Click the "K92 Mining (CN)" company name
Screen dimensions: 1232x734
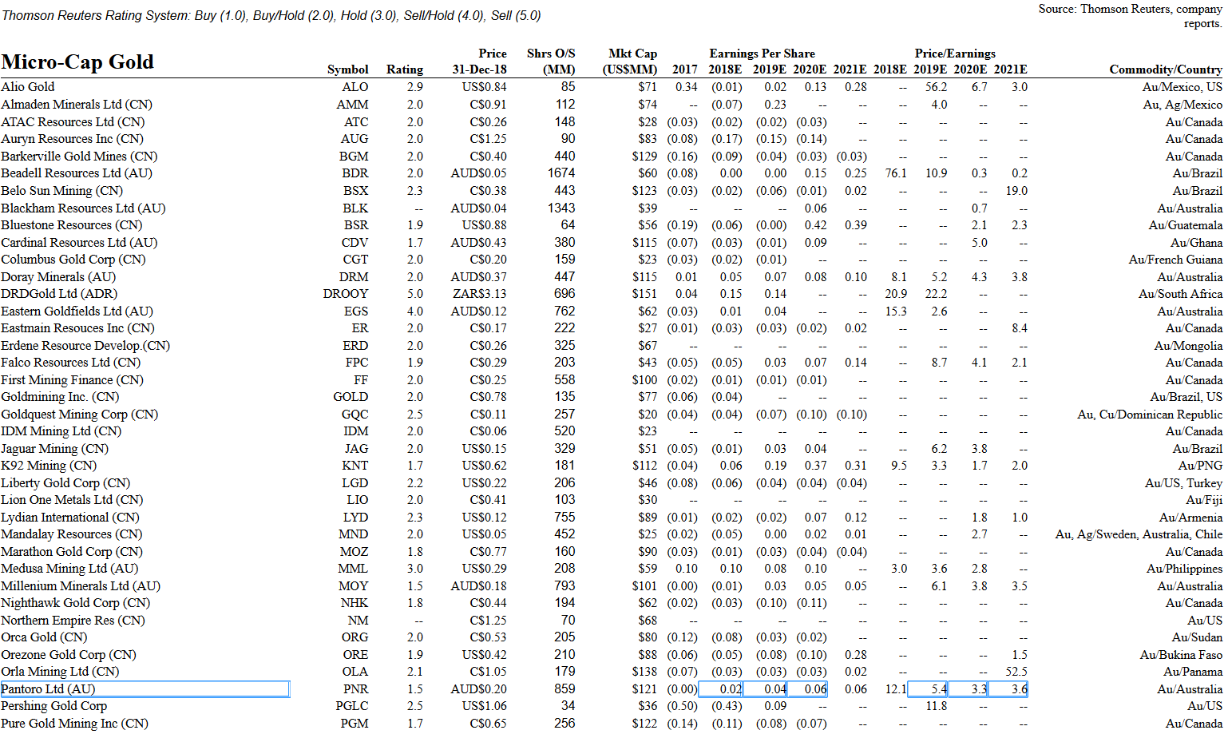[49, 466]
